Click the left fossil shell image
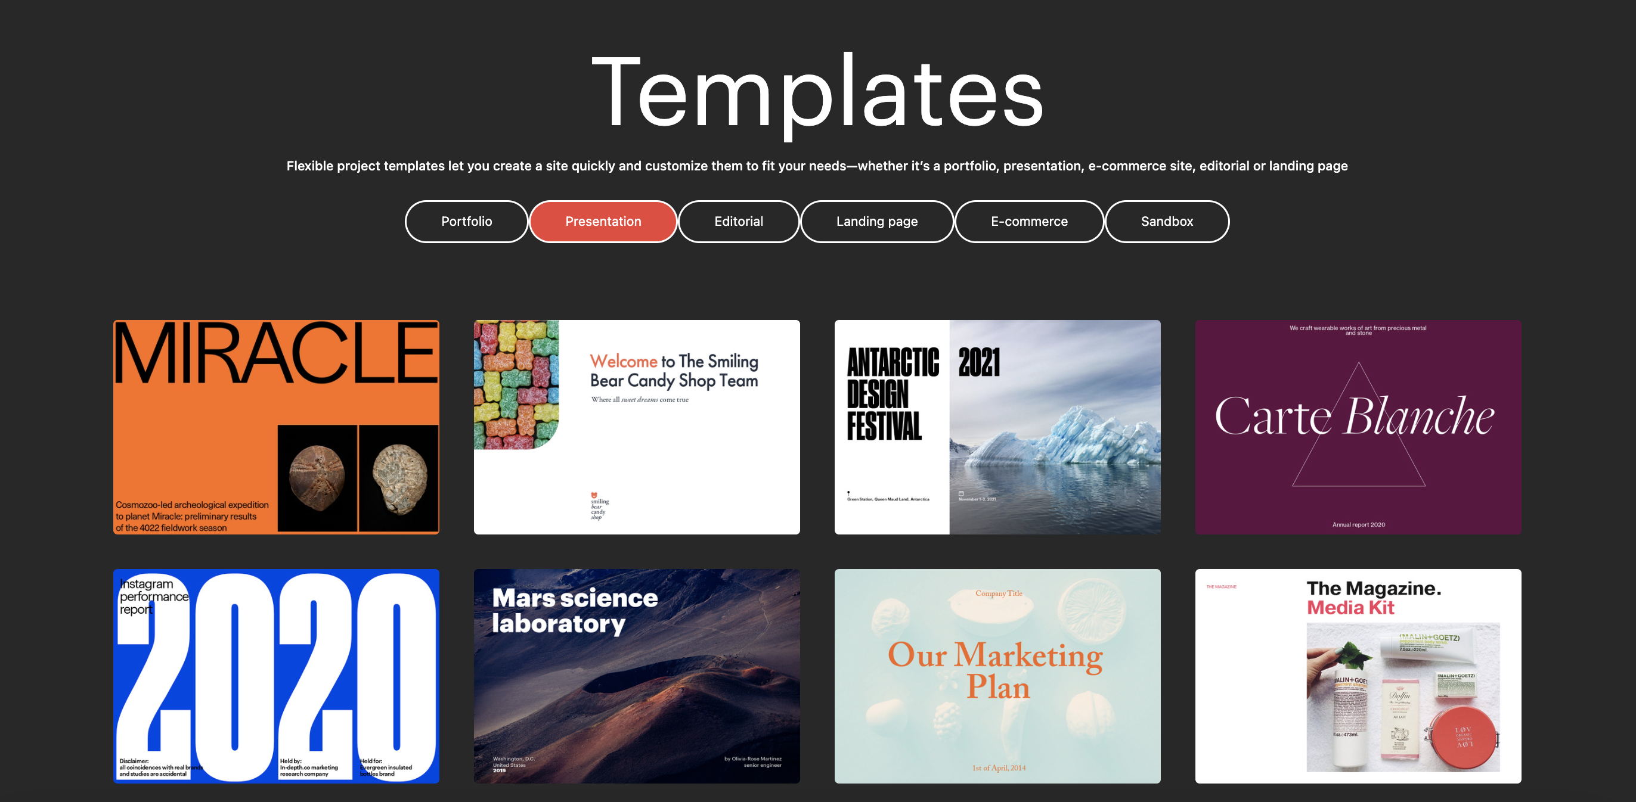This screenshot has height=802, width=1636. 317,478
